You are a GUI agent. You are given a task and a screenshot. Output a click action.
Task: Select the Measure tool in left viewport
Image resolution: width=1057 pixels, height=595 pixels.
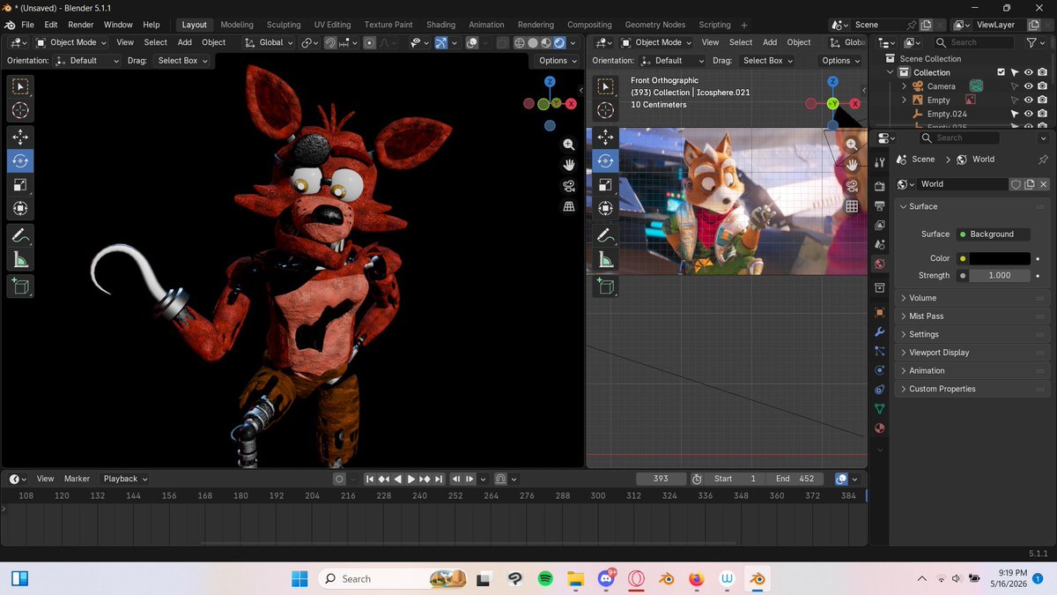click(x=20, y=259)
